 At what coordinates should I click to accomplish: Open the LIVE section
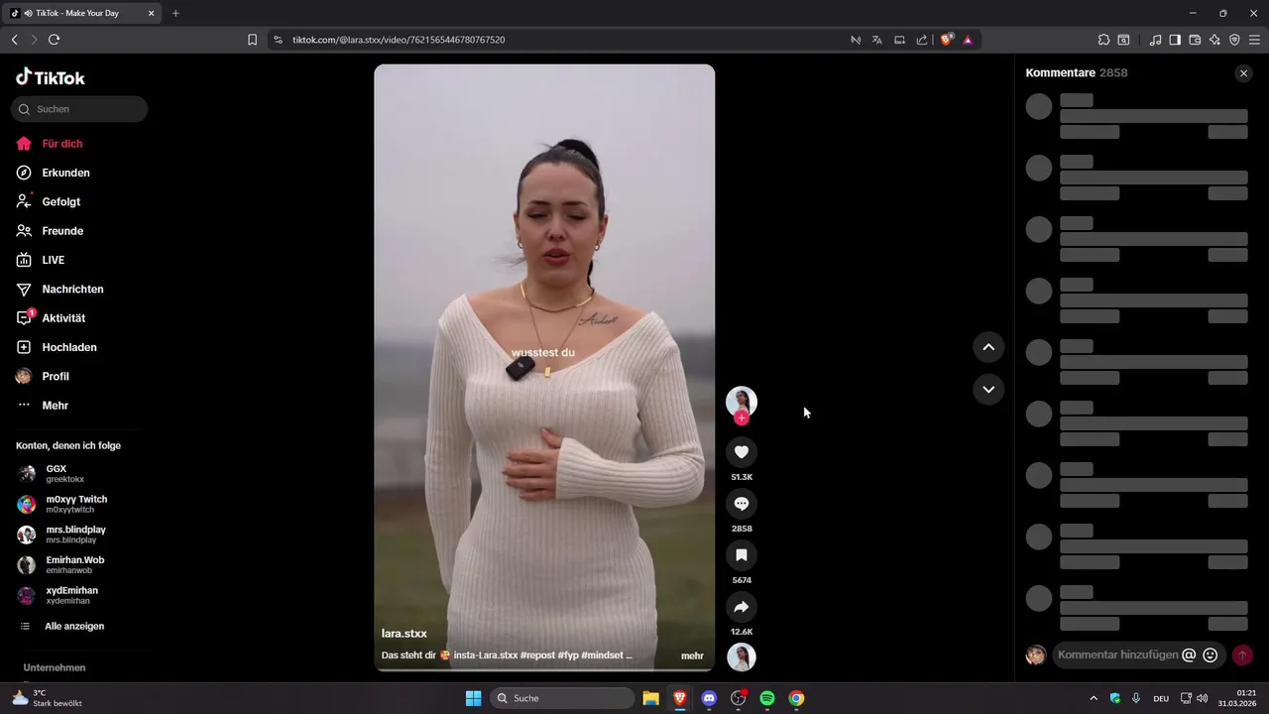click(x=41, y=260)
